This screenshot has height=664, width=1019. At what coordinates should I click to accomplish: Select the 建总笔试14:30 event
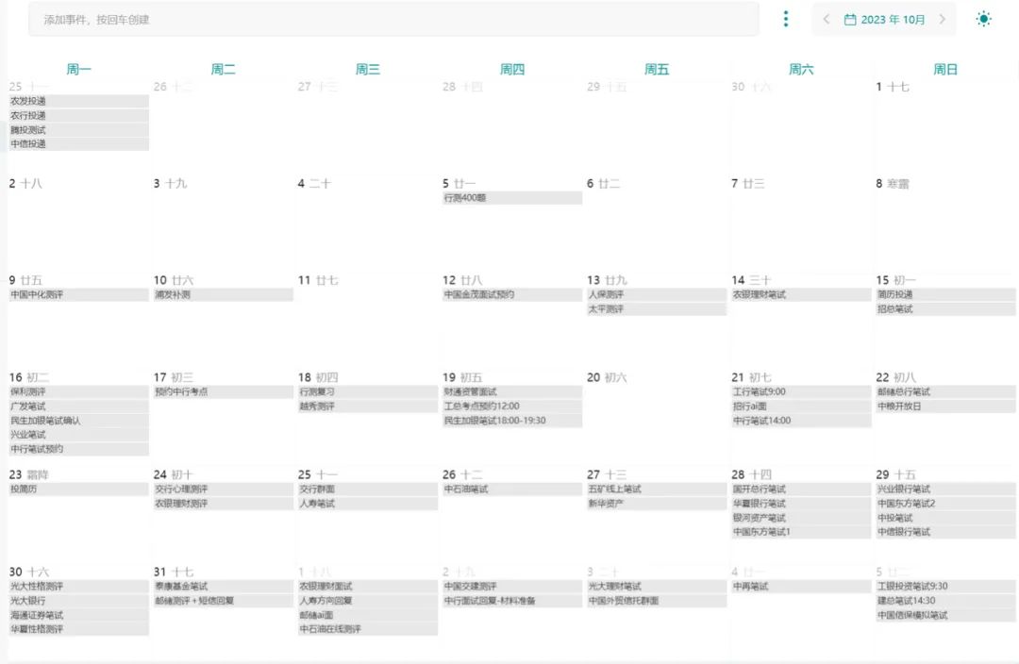(945, 601)
